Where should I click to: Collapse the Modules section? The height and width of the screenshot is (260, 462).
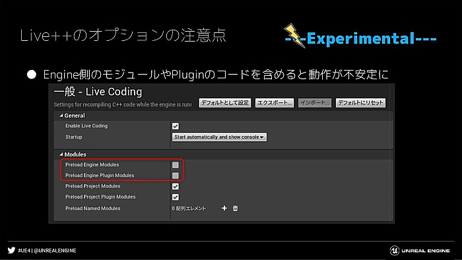click(61, 154)
